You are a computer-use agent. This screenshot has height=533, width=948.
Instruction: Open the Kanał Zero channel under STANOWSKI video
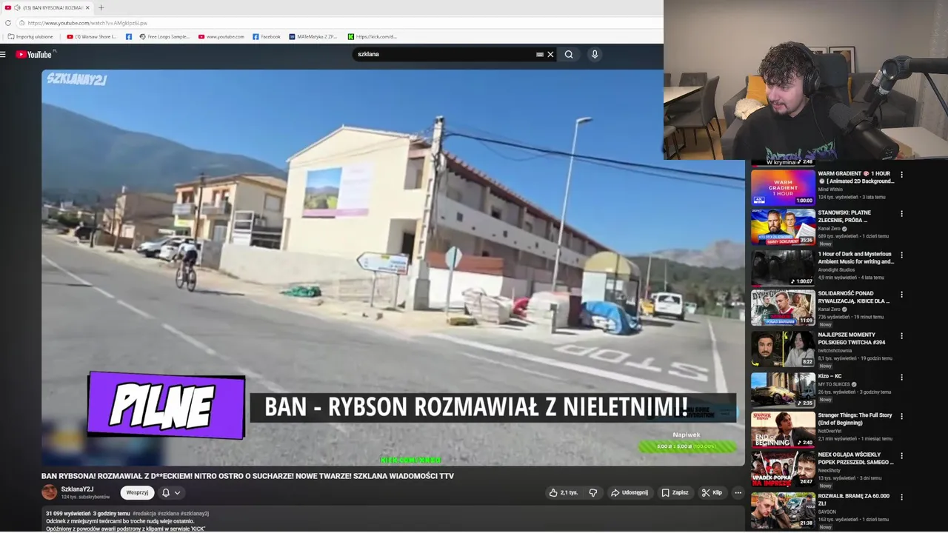[x=829, y=229]
